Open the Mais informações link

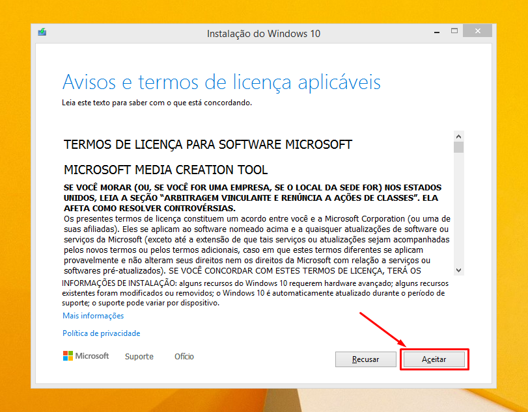[x=93, y=316]
